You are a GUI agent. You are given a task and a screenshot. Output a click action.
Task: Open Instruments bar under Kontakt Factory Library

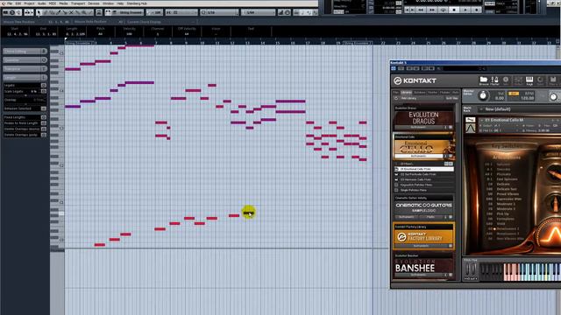[421, 246]
